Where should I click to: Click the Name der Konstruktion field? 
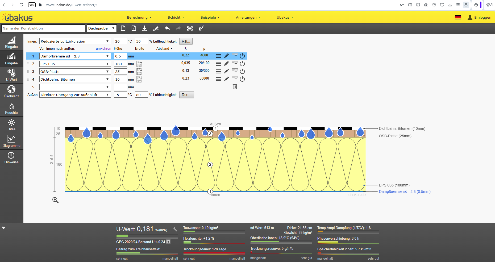pyautogui.click(x=43, y=28)
